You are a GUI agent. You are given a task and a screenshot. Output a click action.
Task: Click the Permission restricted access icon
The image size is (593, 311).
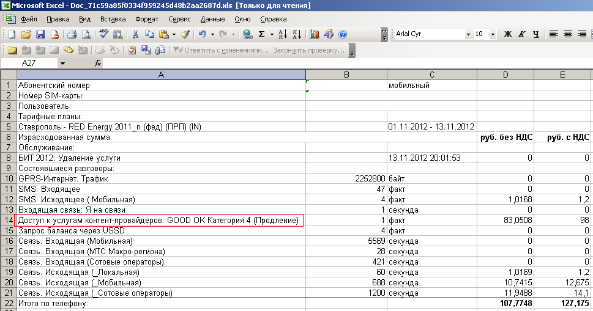coord(54,34)
